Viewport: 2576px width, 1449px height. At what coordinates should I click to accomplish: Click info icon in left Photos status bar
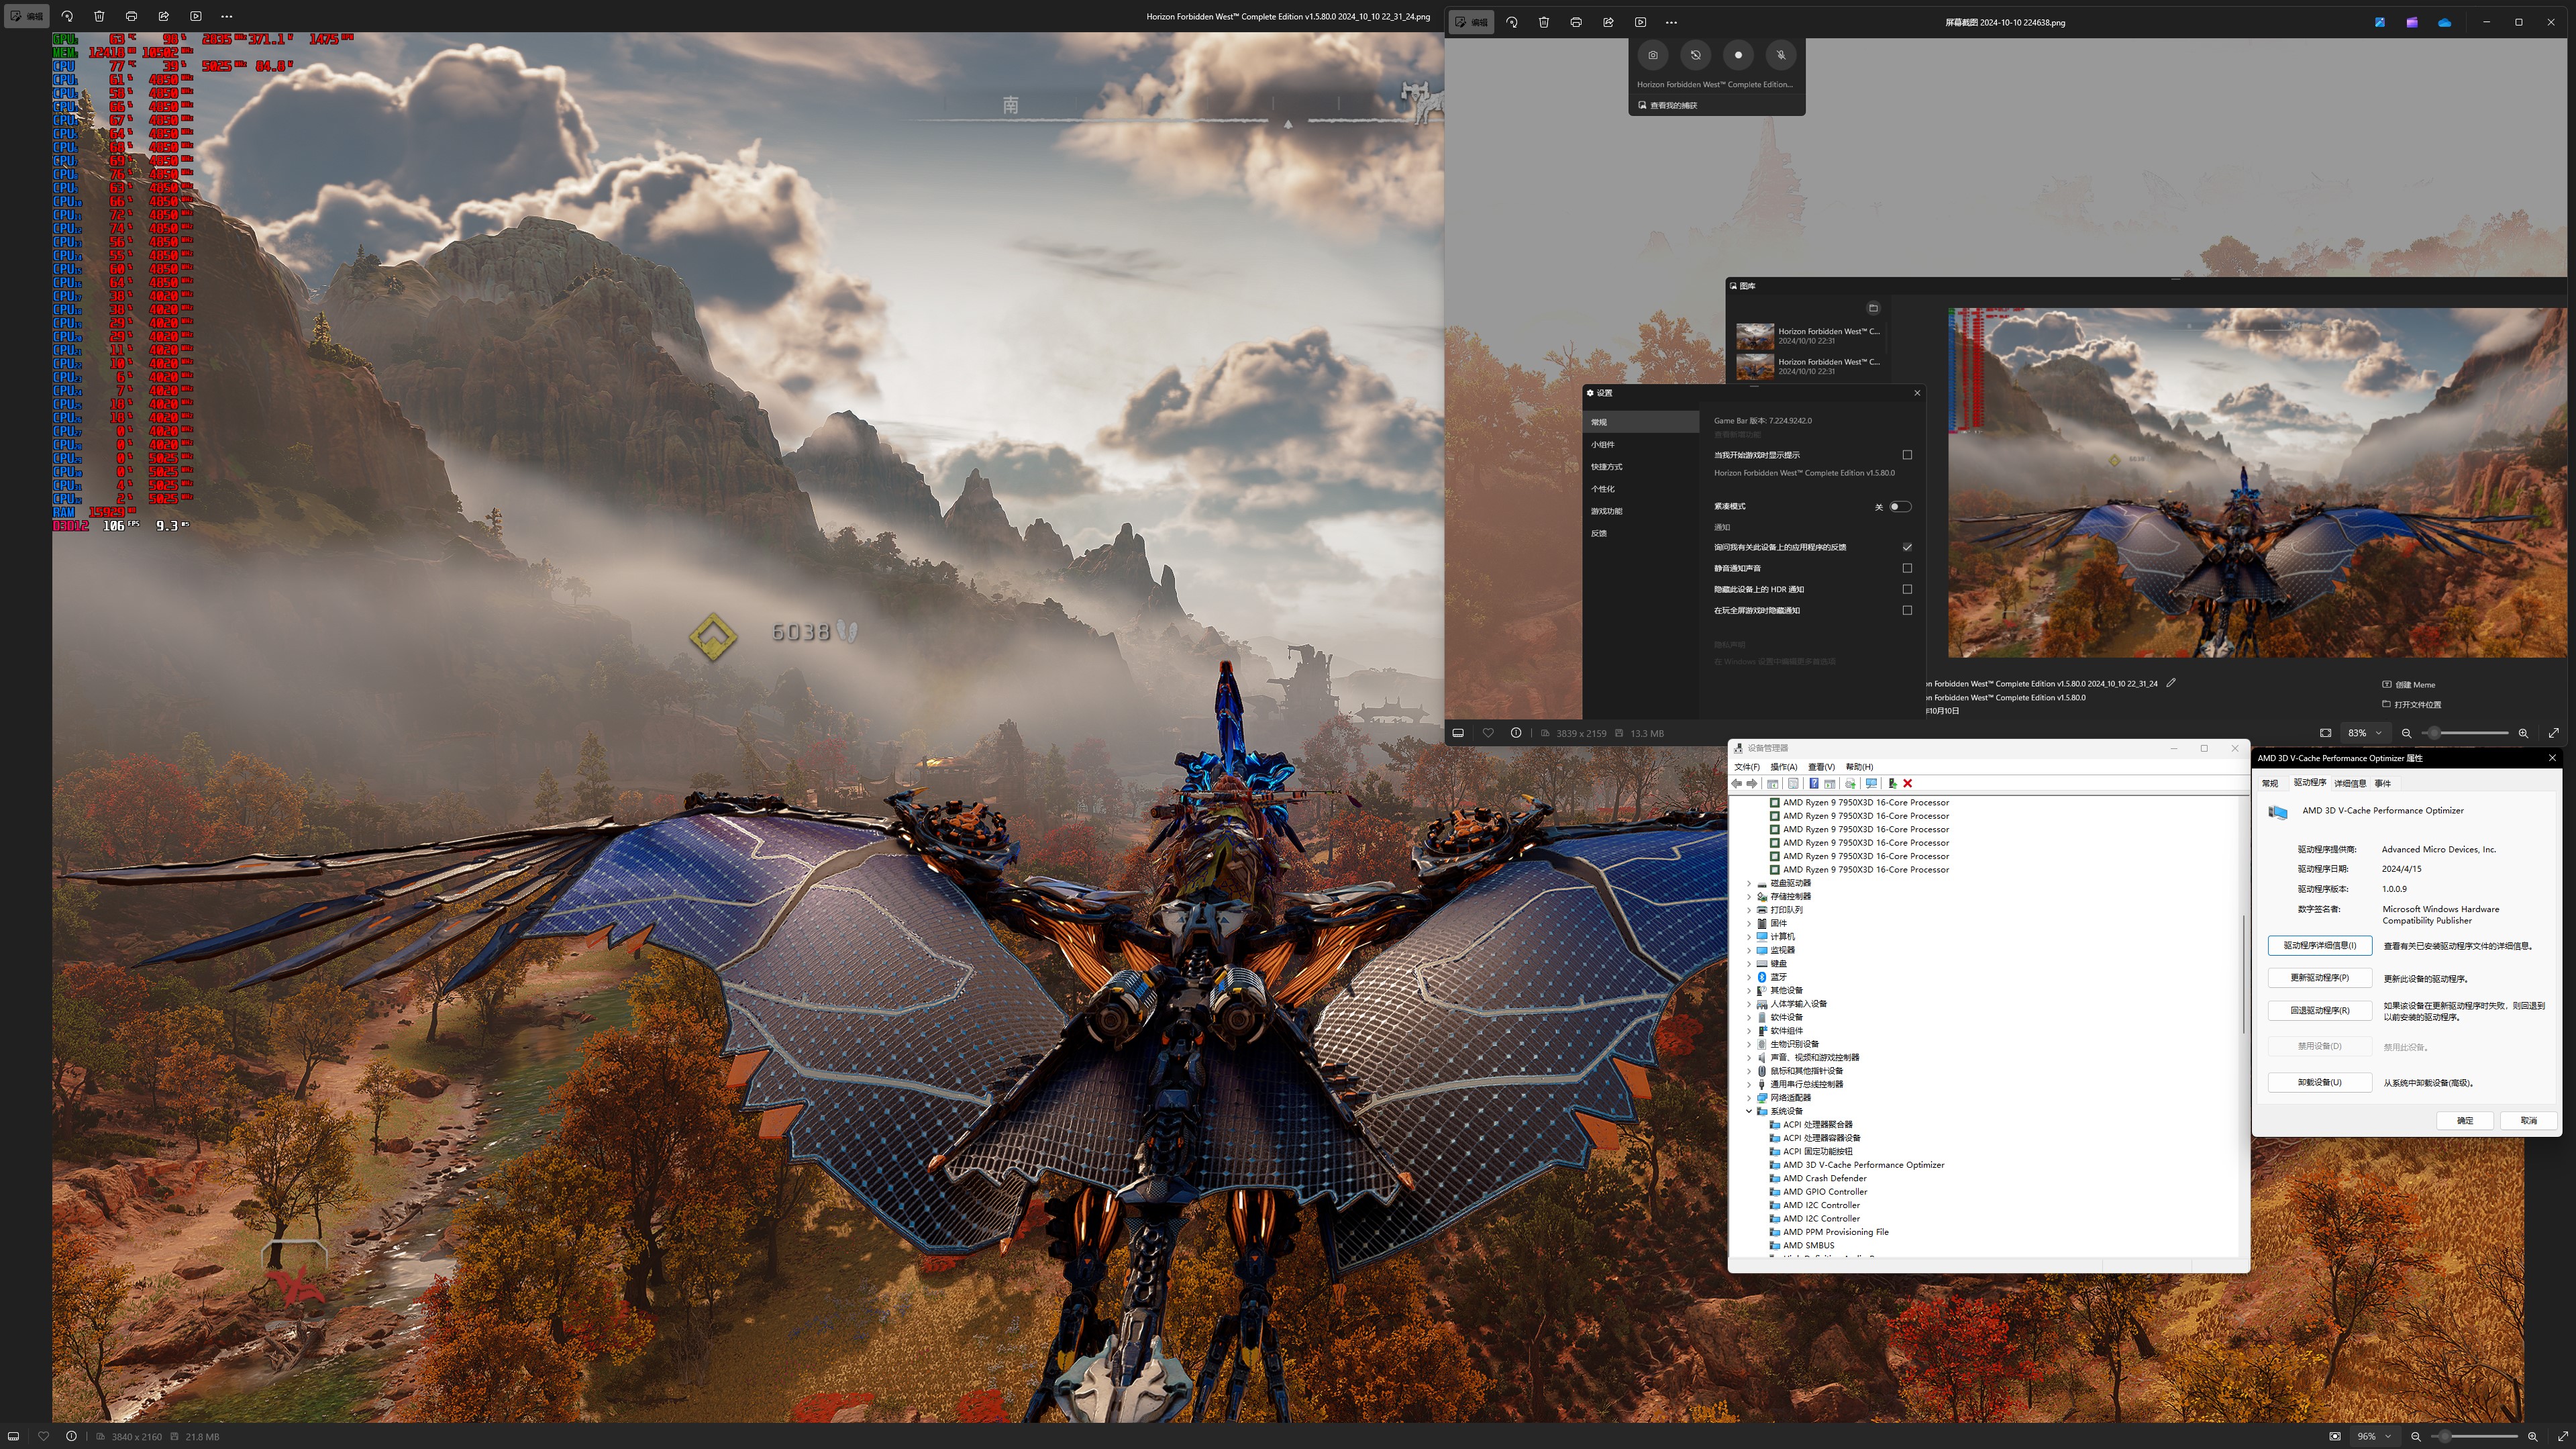pyautogui.click(x=71, y=1436)
